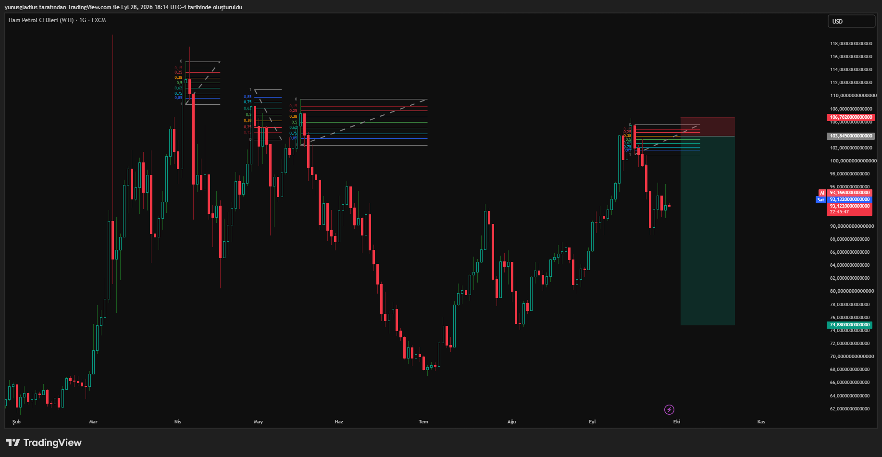Click the 118 price axis label

851,44
